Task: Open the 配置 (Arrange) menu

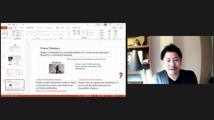Action: click(79, 32)
